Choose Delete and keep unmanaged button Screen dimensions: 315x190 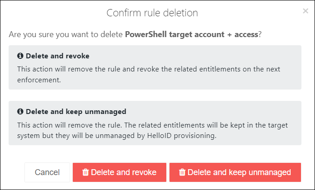(235, 172)
